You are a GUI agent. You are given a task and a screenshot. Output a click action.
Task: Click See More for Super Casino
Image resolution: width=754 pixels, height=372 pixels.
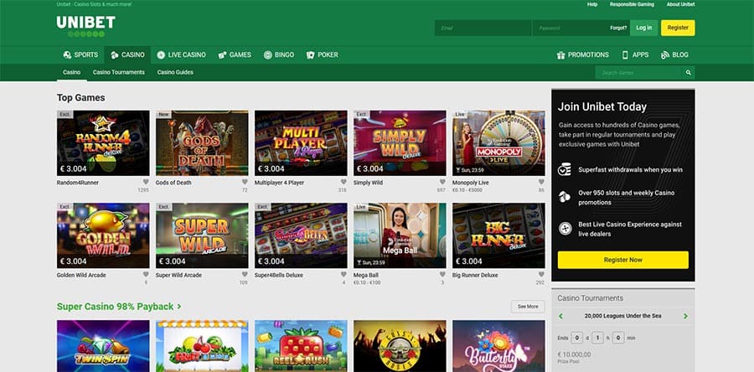click(528, 306)
